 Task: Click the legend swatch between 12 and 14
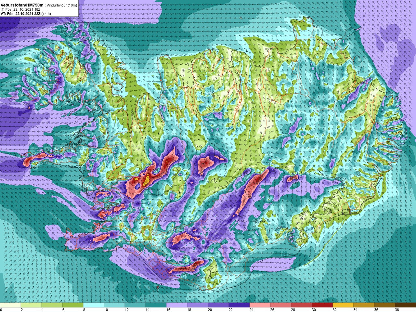point(135,305)
